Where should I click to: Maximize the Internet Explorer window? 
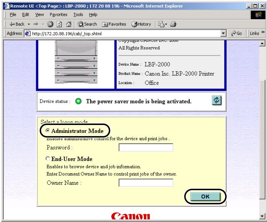click(255, 6)
